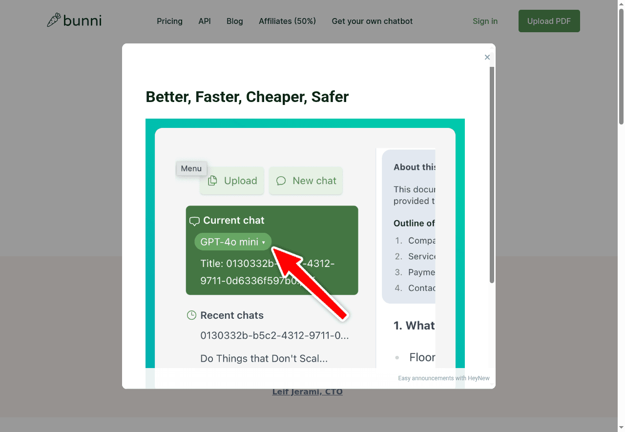The height and width of the screenshot is (432, 625).
Task: Go to the API menu item
Action: click(205, 21)
